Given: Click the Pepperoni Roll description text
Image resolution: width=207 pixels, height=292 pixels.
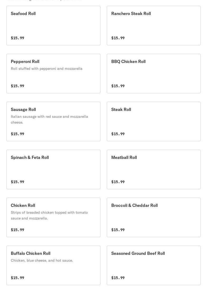Looking at the screenshot, I should [47, 69].
